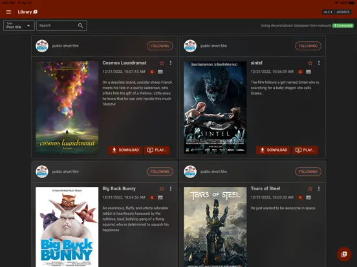Open the Sintel poster thumbnail

(x=215, y=108)
